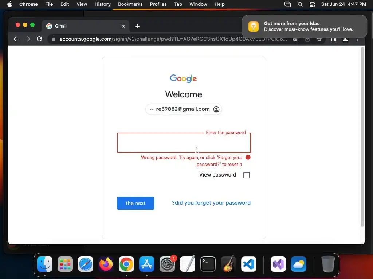
Task: Launch Visual Studio Code from the Dock
Action: point(249,264)
